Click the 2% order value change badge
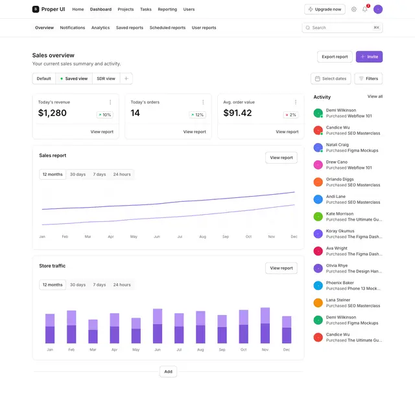The height and width of the screenshot is (405, 415). [291, 115]
